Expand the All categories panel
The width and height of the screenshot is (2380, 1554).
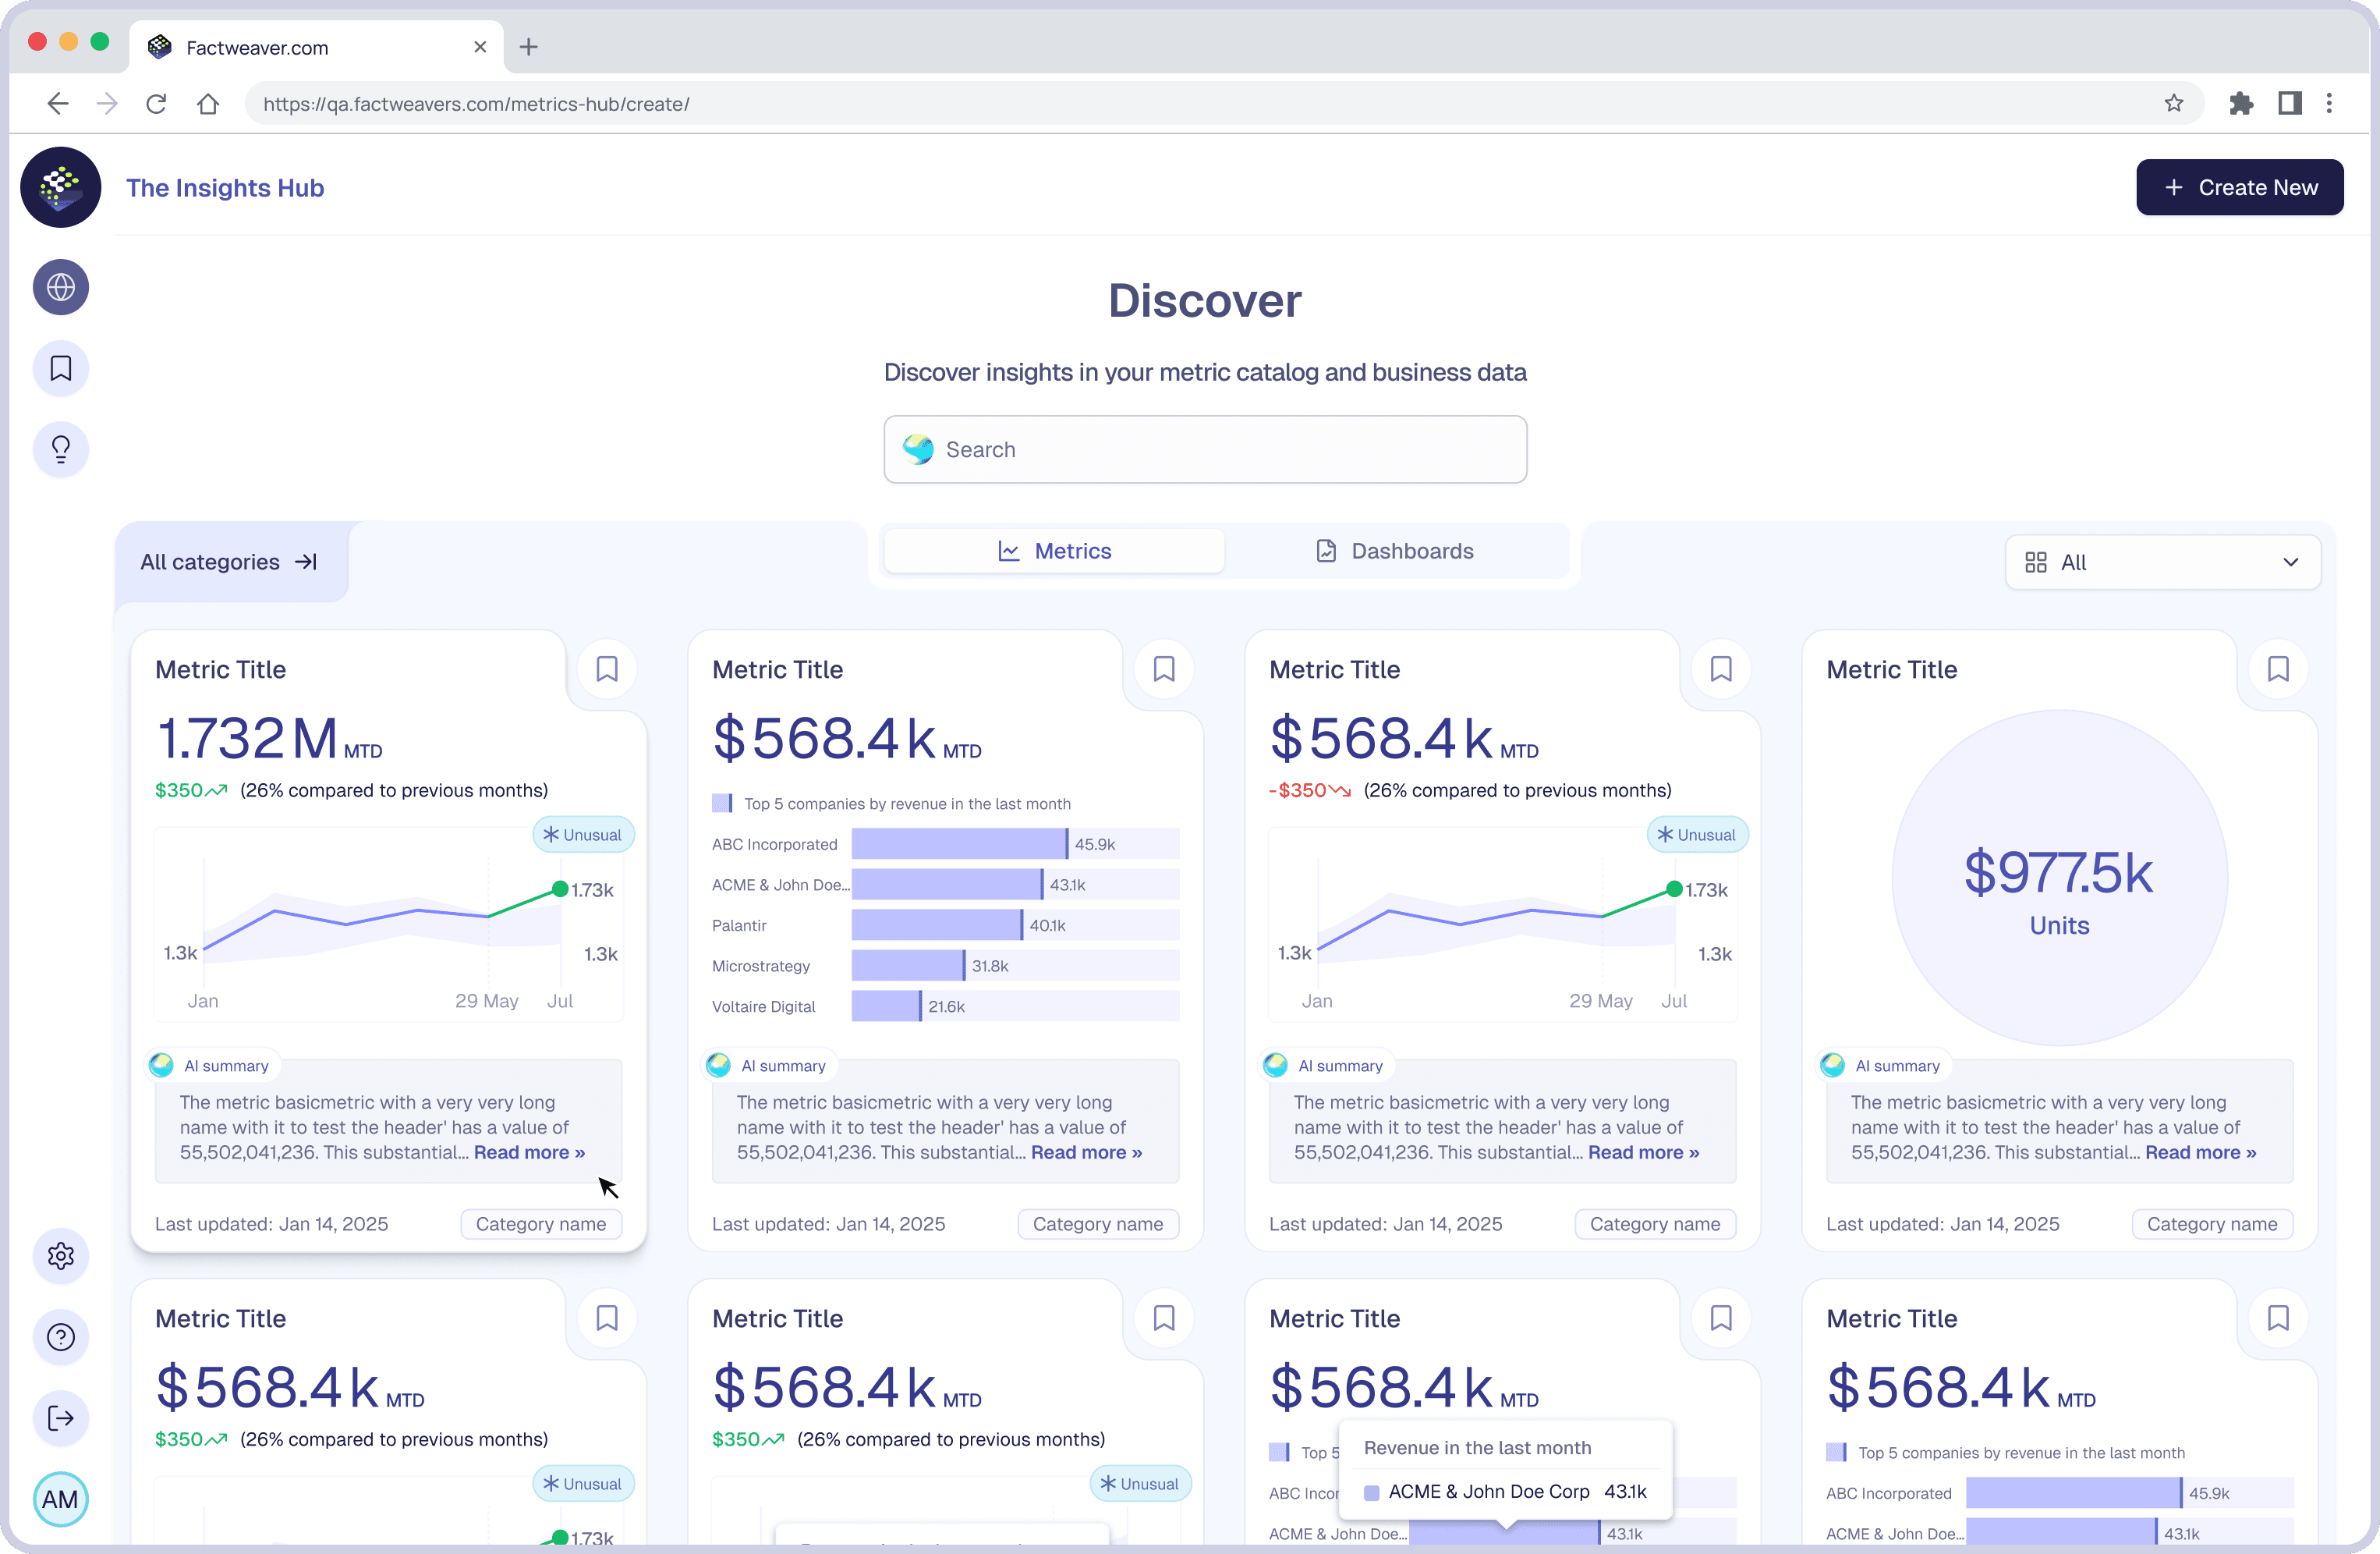click(x=230, y=562)
